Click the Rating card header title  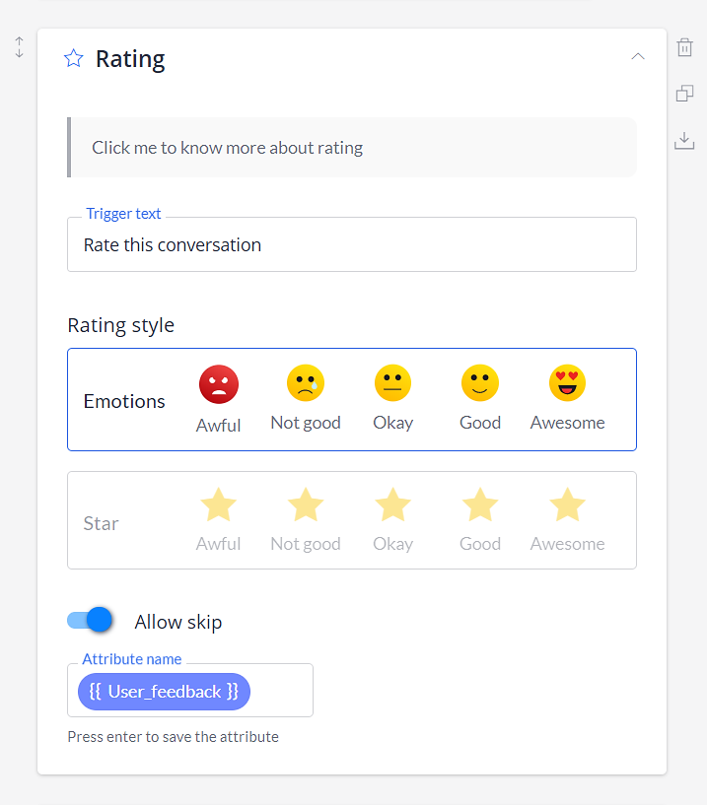point(130,58)
